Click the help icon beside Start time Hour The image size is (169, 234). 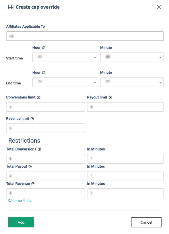pos(44,48)
